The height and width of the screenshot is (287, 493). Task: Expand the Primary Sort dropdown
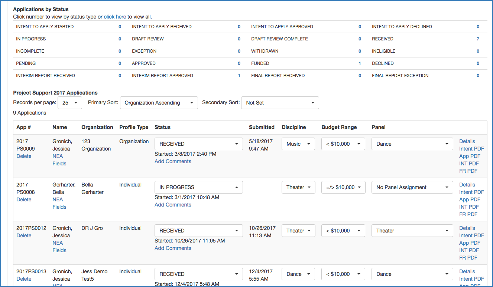[159, 103]
